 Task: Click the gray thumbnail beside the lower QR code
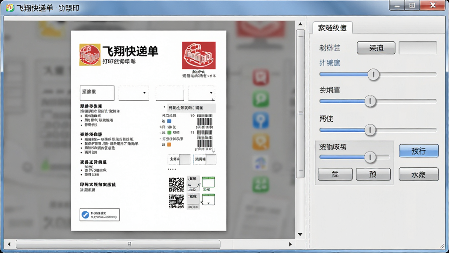click(x=193, y=201)
